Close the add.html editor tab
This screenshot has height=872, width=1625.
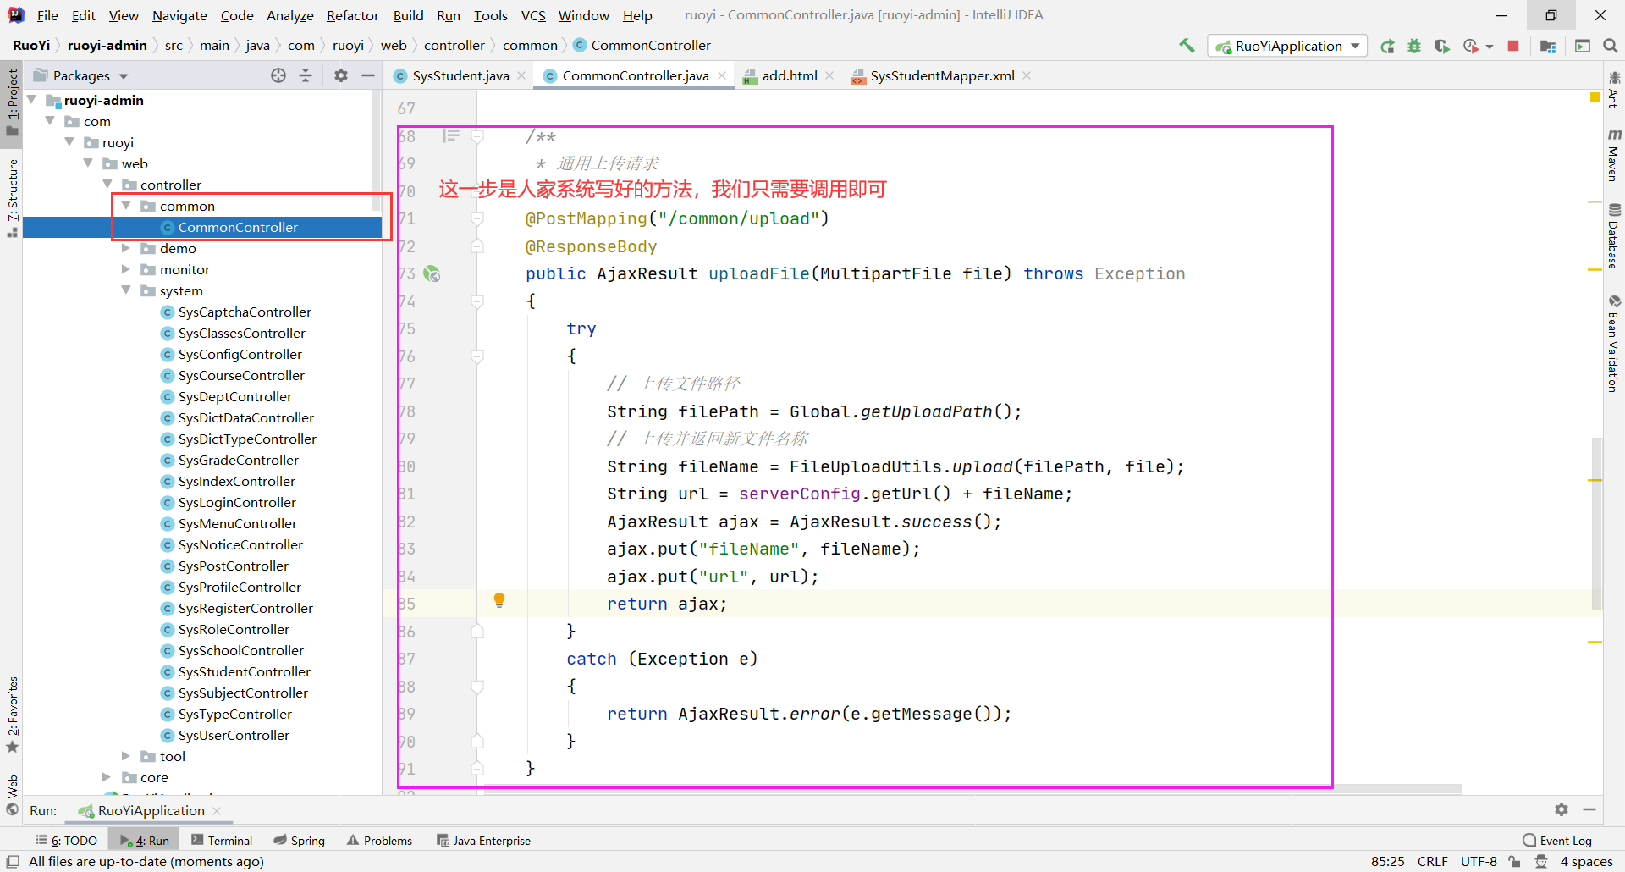pyautogui.click(x=829, y=75)
